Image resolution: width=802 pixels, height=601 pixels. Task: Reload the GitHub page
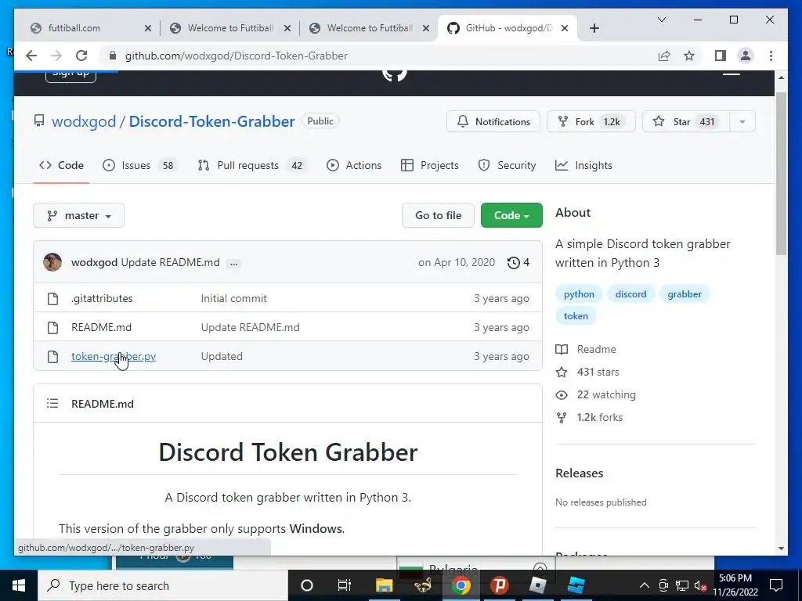[x=81, y=56]
